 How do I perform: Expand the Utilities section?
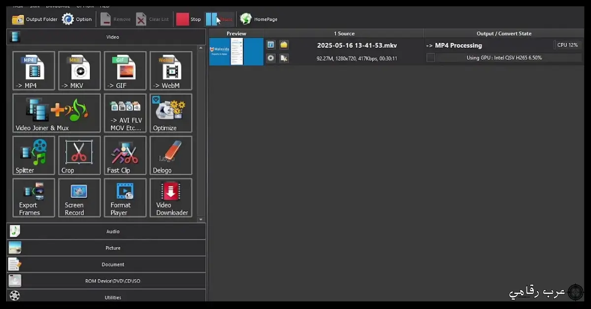point(112,297)
